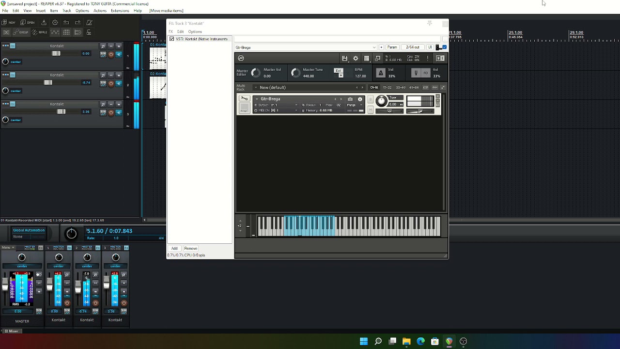Viewport: 620px width, 349px height.
Task: Click Kontakt Master Vol knob
Action: coord(256,73)
